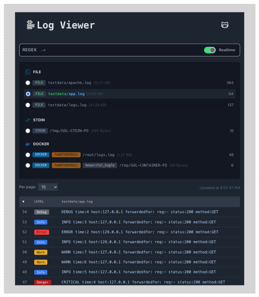Image resolution: width=259 pixels, height=297 pixels.
Task: Select the /tmp/GOL-CONTAINER-FO radio button
Action: click(x=28, y=165)
